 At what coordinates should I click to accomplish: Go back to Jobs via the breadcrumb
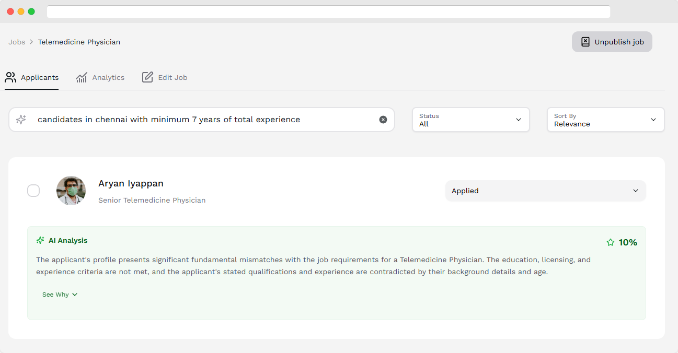17,42
